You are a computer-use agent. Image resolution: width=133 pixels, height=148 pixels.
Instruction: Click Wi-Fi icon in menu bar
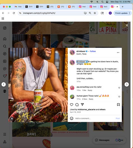click(92, 2)
